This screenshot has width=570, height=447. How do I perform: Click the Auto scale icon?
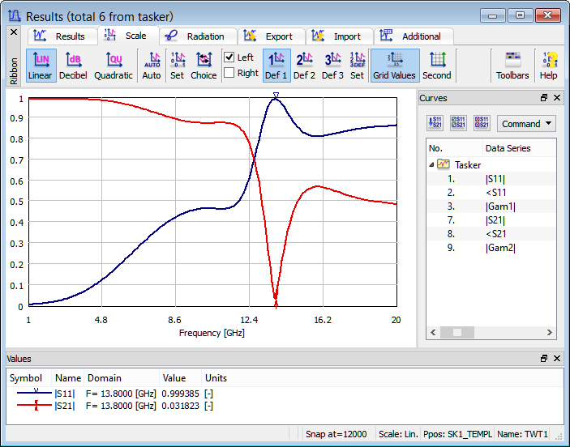[152, 59]
